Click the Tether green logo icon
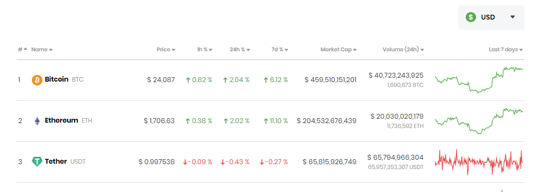 pyautogui.click(x=37, y=162)
